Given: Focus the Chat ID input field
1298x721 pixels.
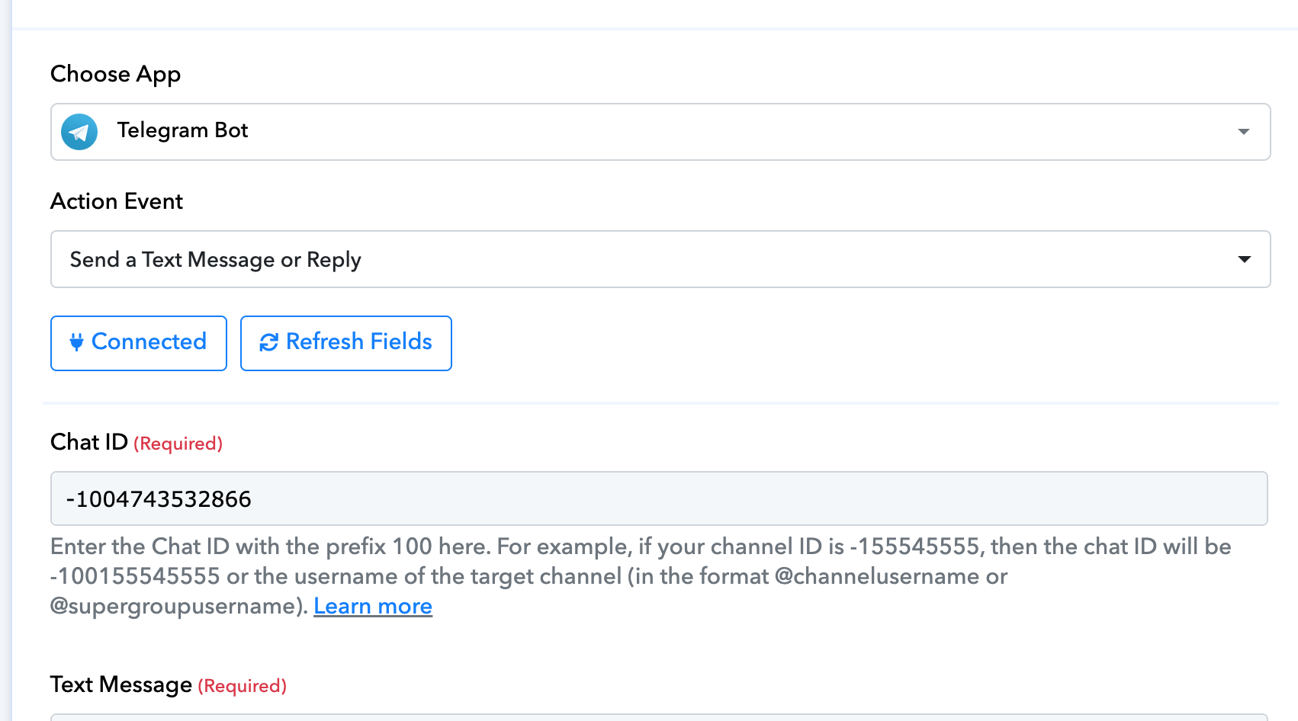Looking at the screenshot, I should 659,498.
